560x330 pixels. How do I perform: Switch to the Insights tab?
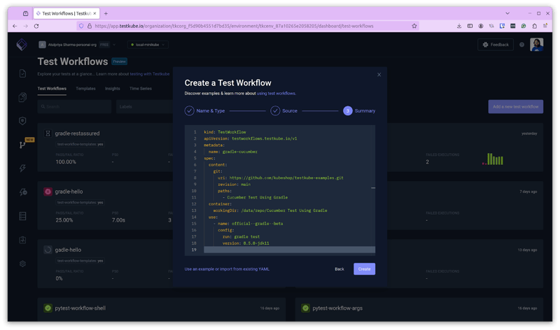click(x=113, y=89)
